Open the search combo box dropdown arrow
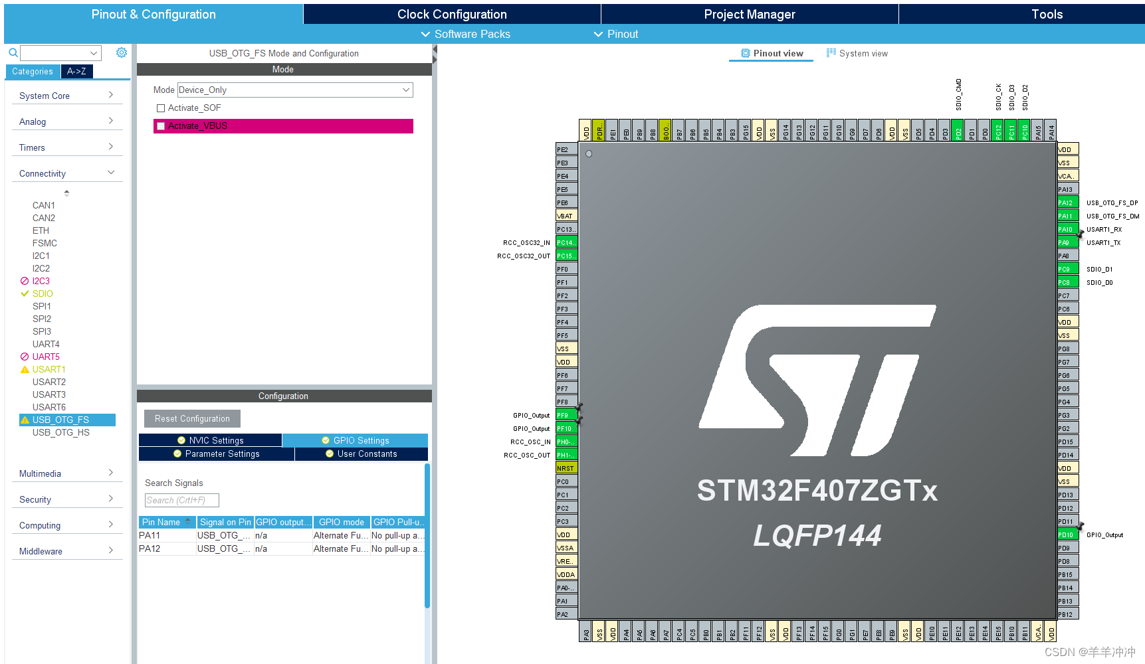Screen dimensions: 1145x664 [x=94, y=53]
